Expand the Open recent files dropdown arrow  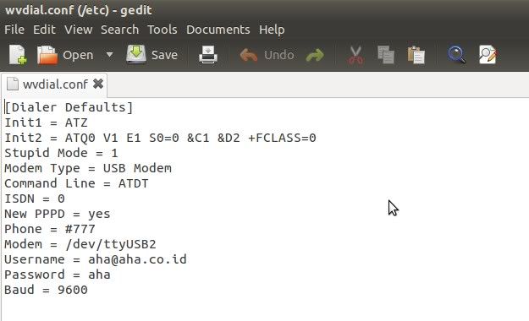pos(109,54)
